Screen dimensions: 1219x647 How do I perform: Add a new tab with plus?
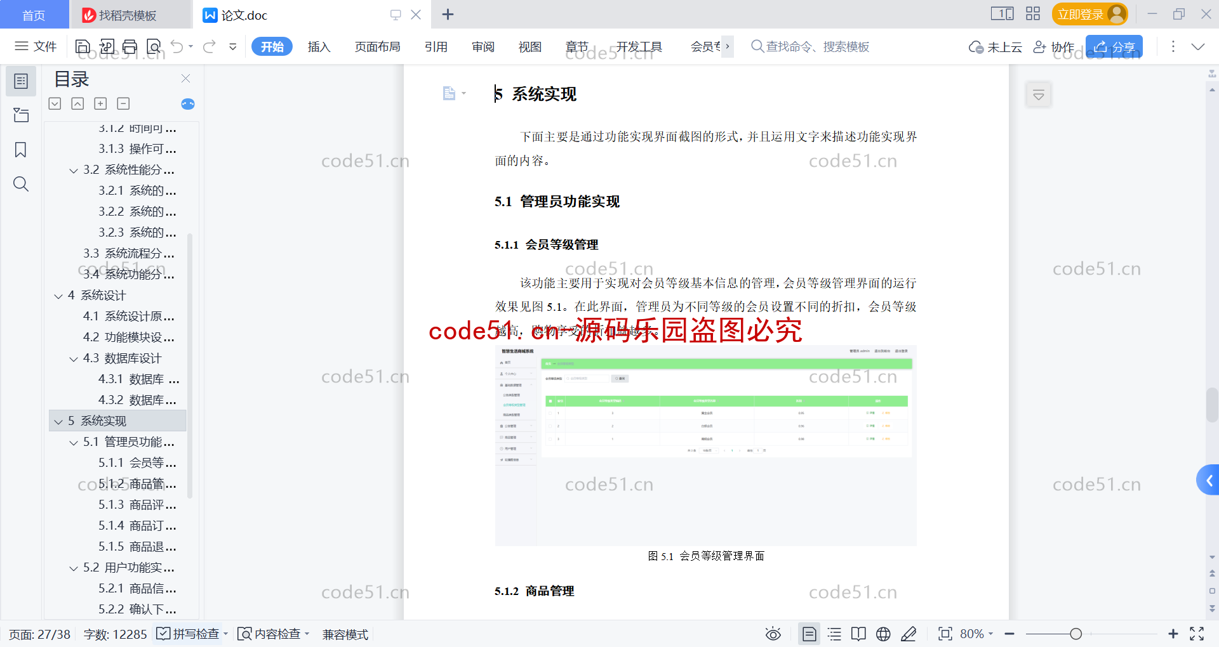pos(448,15)
